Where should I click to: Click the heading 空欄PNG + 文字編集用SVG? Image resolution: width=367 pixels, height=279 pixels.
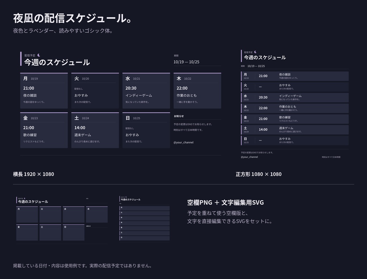click(225, 202)
